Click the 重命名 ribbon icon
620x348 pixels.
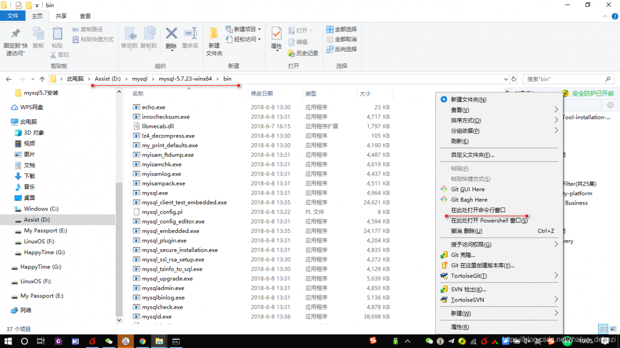tap(190, 33)
